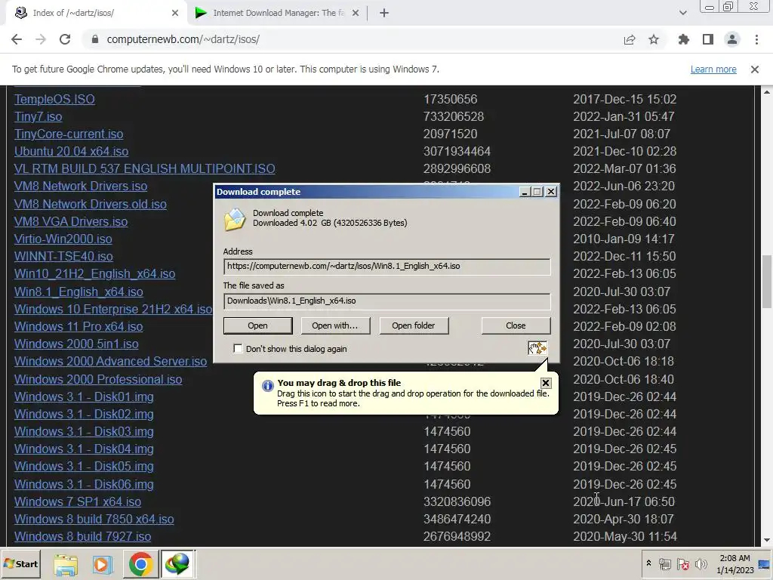
Task: Minimize the Download complete dialog
Action: 525,192
